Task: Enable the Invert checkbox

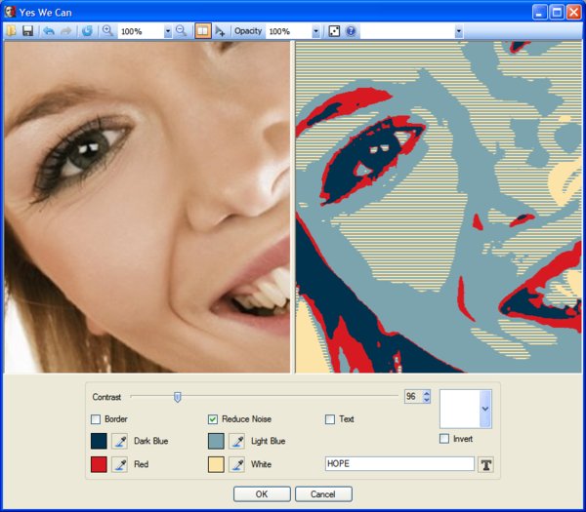Action: pos(444,439)
